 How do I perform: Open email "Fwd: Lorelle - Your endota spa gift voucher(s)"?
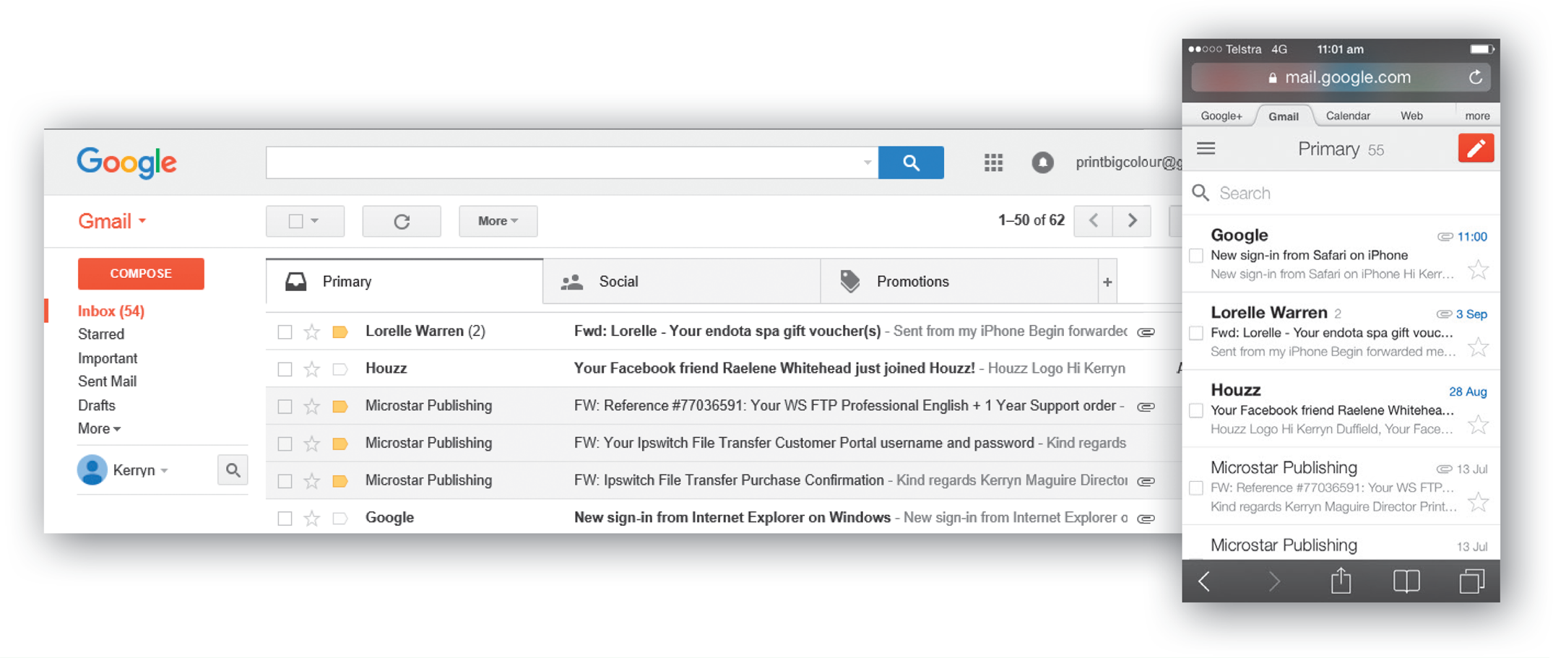pos(727,332)
